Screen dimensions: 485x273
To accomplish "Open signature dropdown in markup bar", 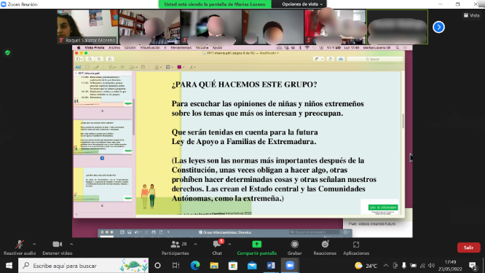I will tap(133, 67).
